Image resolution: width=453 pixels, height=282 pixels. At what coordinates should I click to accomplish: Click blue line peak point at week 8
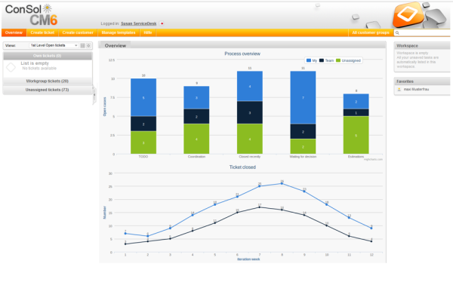(282, 183)
